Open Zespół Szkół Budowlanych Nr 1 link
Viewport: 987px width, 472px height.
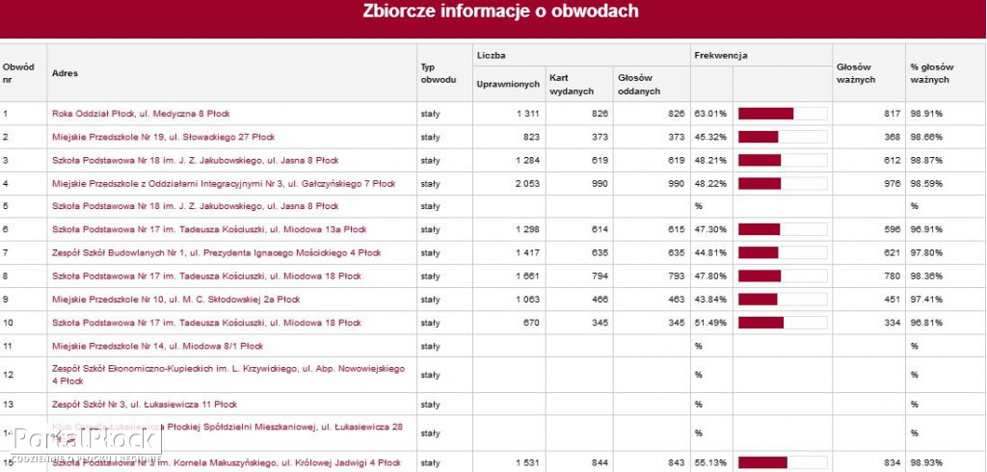click(x=217, y=253)
